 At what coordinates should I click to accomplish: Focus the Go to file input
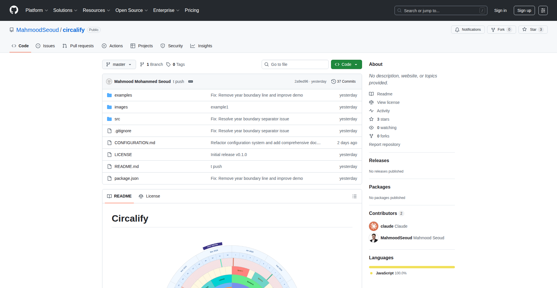coord(295,64)
